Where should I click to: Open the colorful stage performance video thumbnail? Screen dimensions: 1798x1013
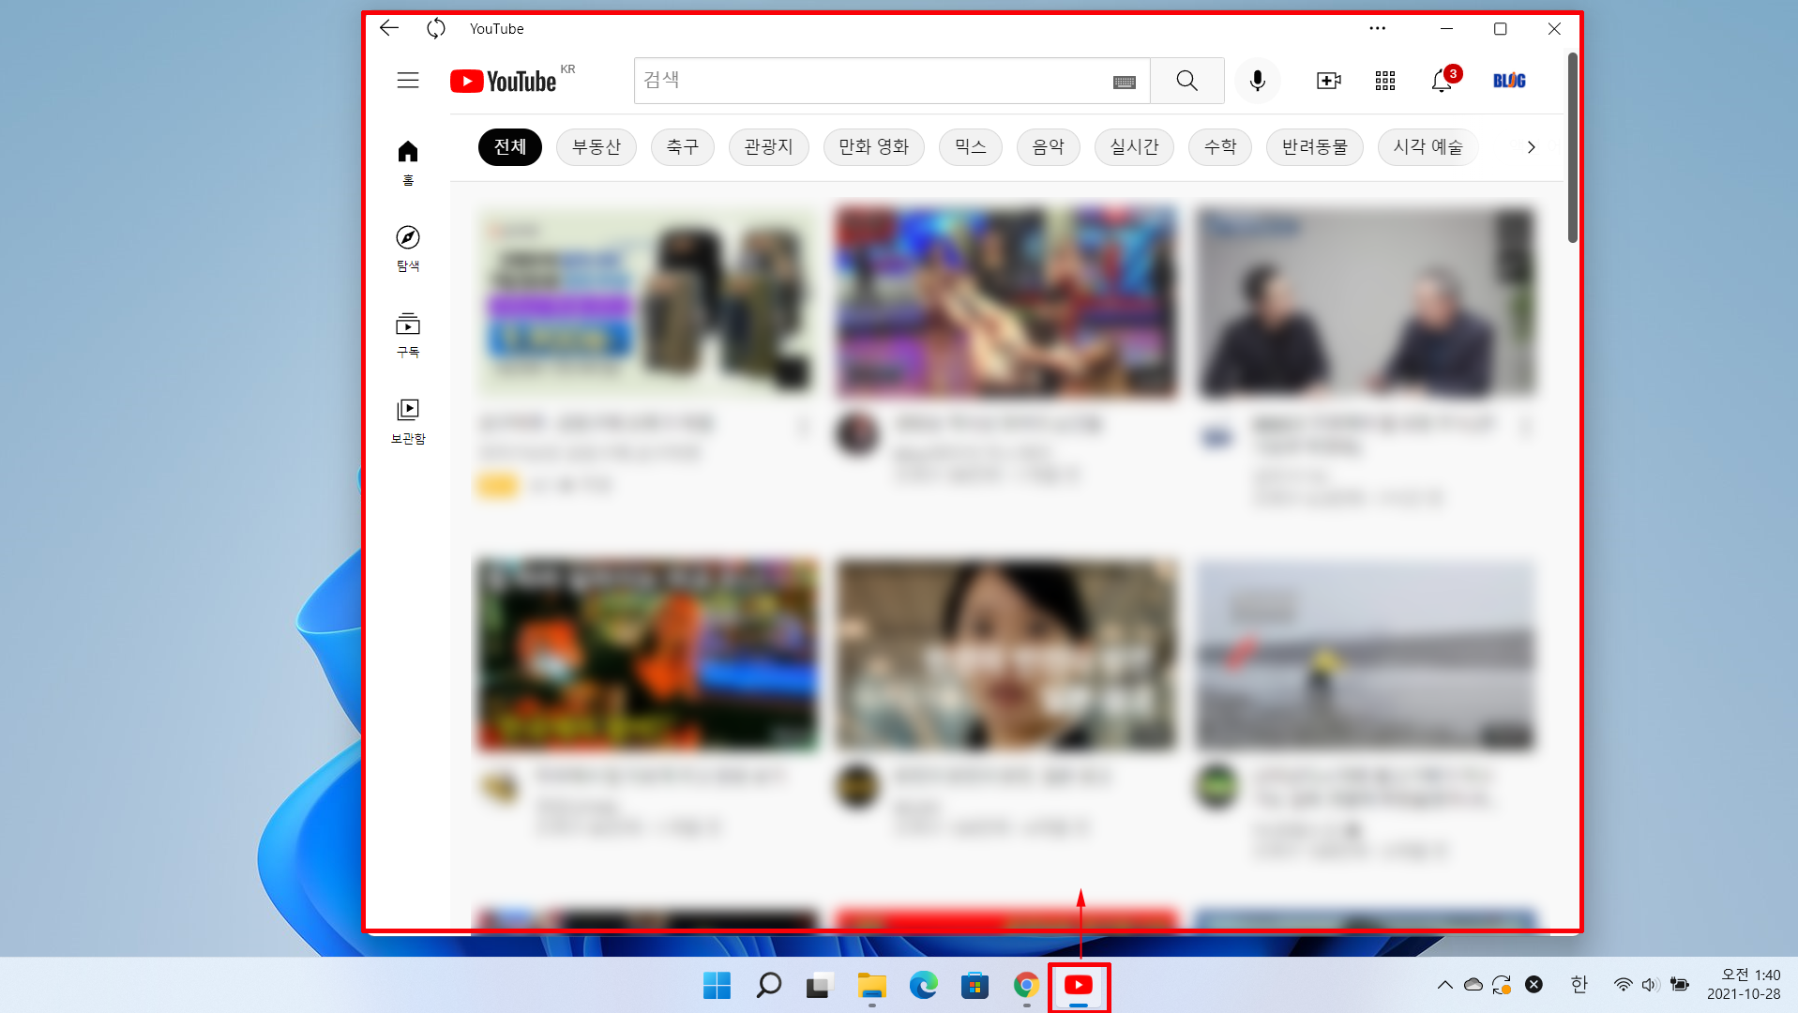point(1005,302)
